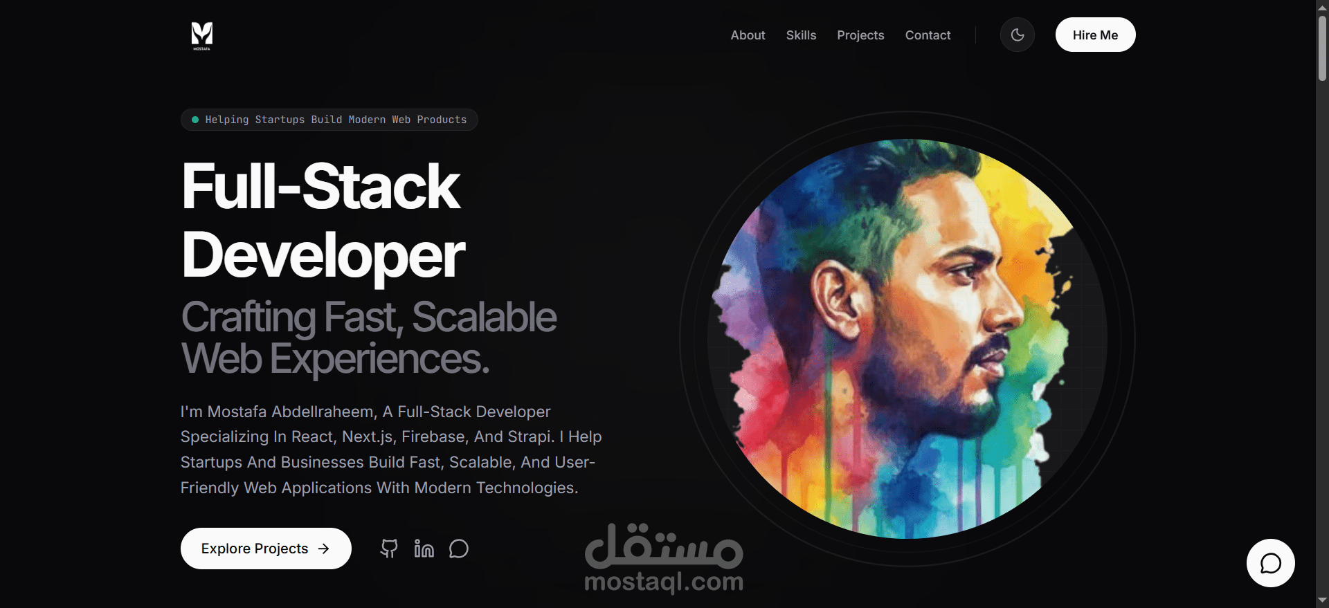
Task: Open the GitHub profile icon
Action: click(389, 549)
